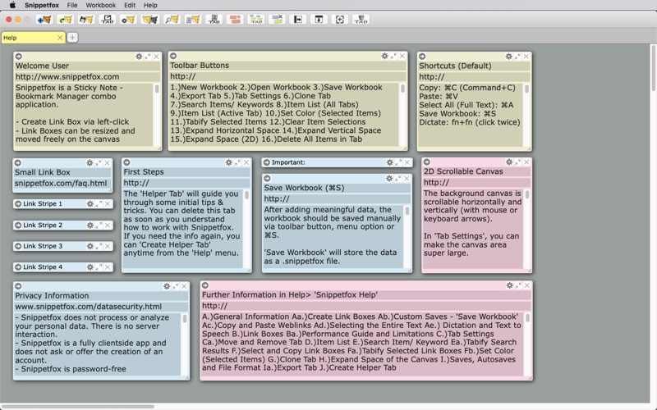The height and width of the screenshot is (410, 657).
Task: Open the Apple menu
Action: click(x=12, y=5)
